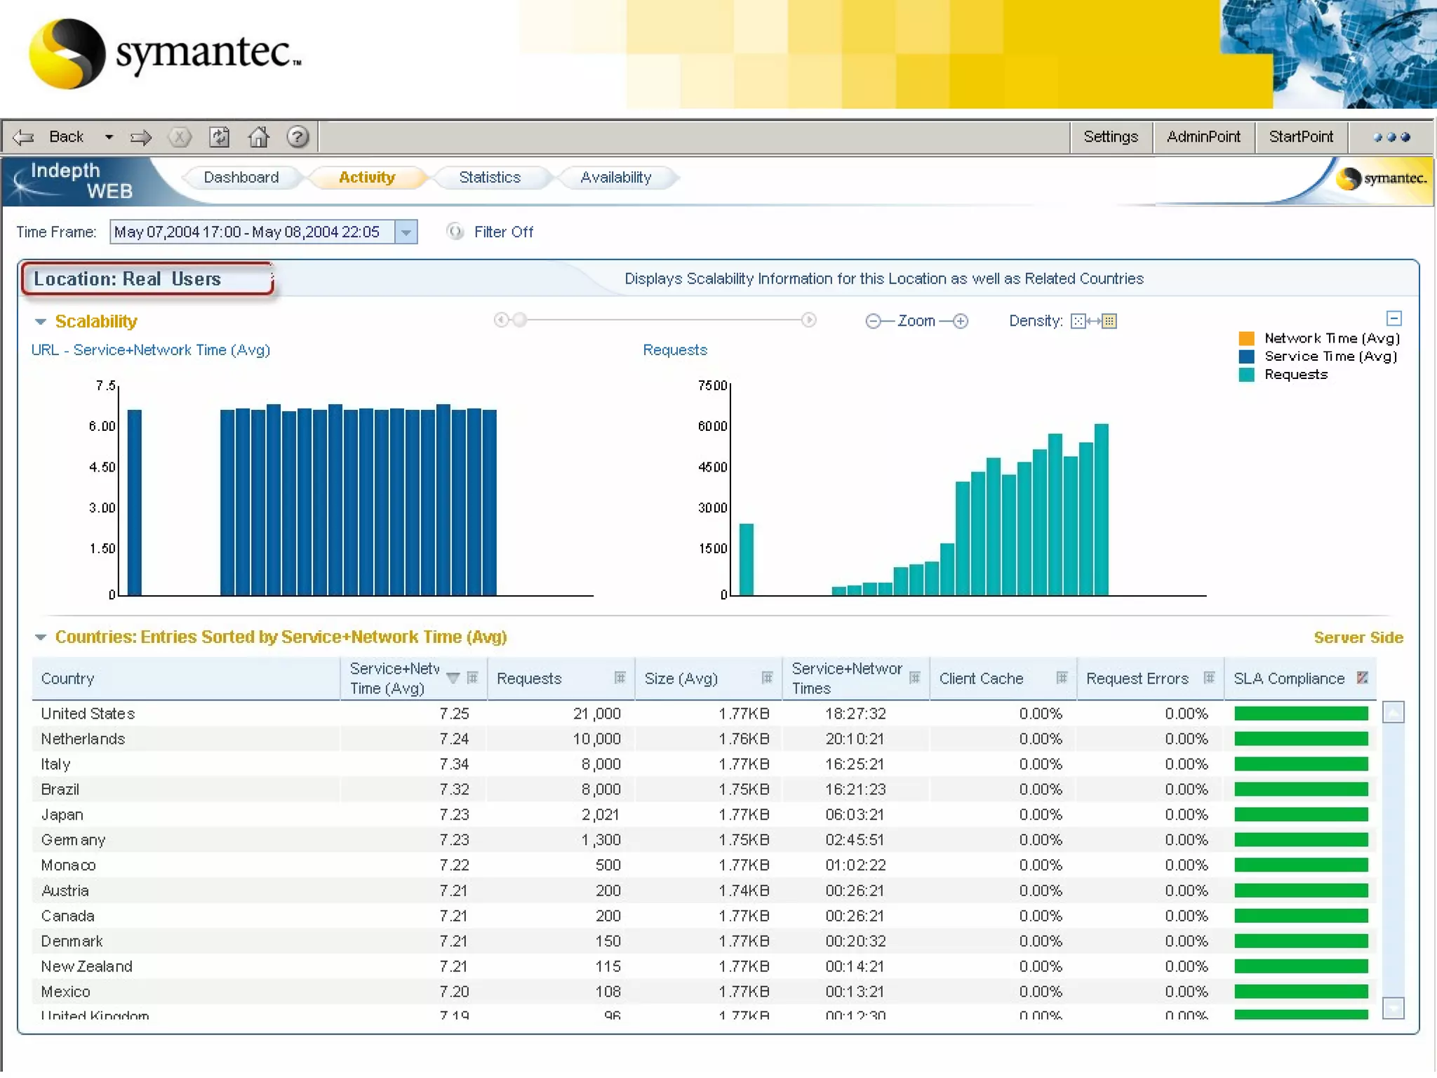This screenshot has height=1078, width=1437.
Task: Click the Home icon in toolbar
Action: click(x=258, y=137)
